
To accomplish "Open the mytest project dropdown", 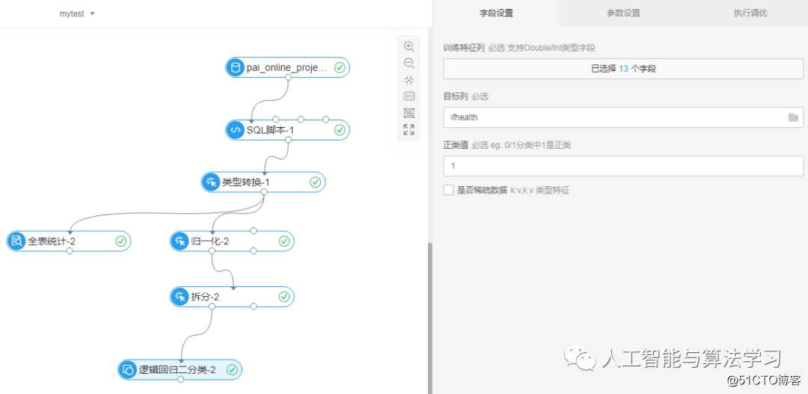I will 77,13.
